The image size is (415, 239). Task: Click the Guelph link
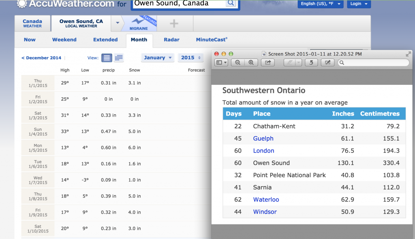(263, 138)
